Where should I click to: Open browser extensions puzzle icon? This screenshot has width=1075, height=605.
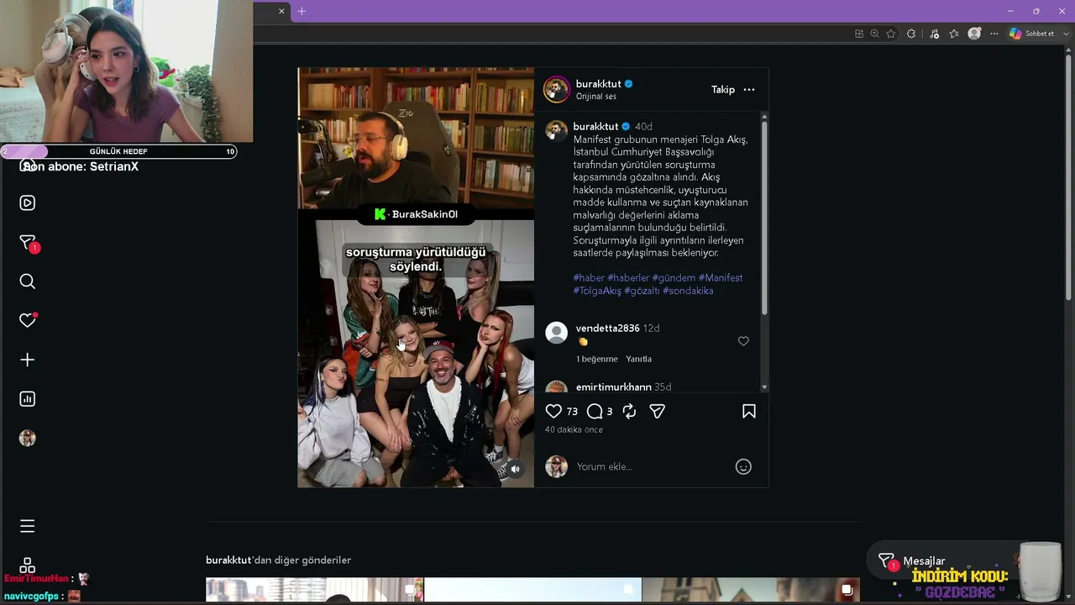[911, 34]
